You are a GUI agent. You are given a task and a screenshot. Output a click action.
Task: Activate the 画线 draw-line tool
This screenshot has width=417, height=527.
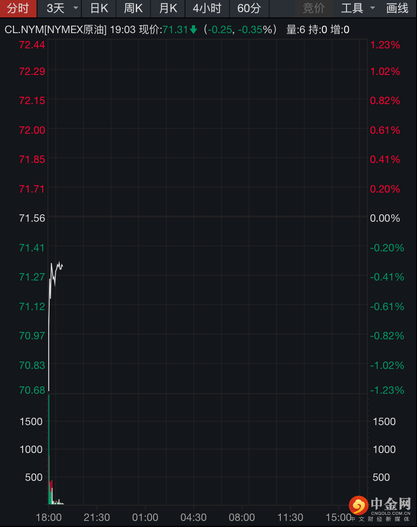397,8
